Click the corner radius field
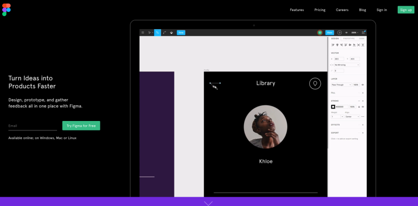The height and width of the screenshot is (206, 418). click(339, 71)
